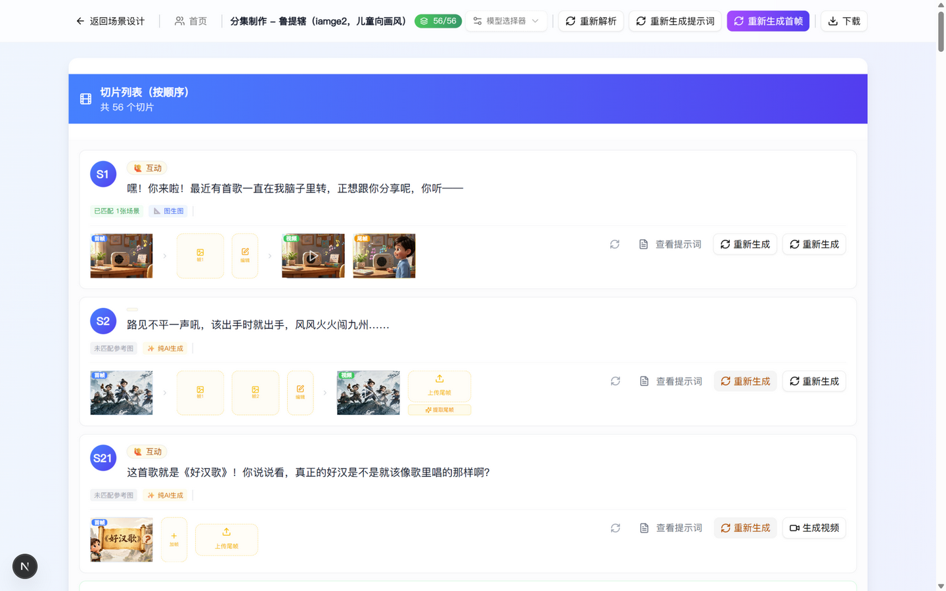
Task: Click the 重新解析 button
Action: tap(591, 21)
